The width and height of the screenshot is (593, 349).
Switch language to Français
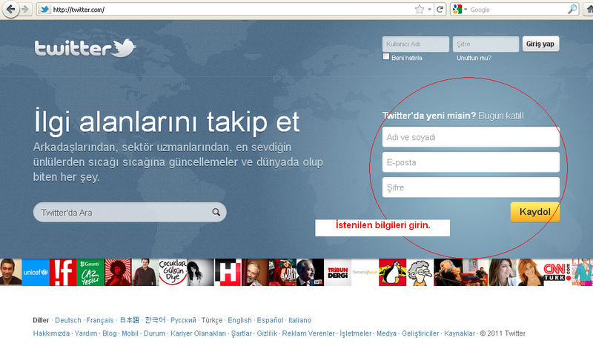click(100, 320)
